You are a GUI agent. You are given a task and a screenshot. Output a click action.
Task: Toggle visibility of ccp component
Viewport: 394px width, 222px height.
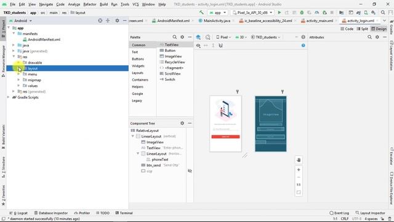[190, 171]
